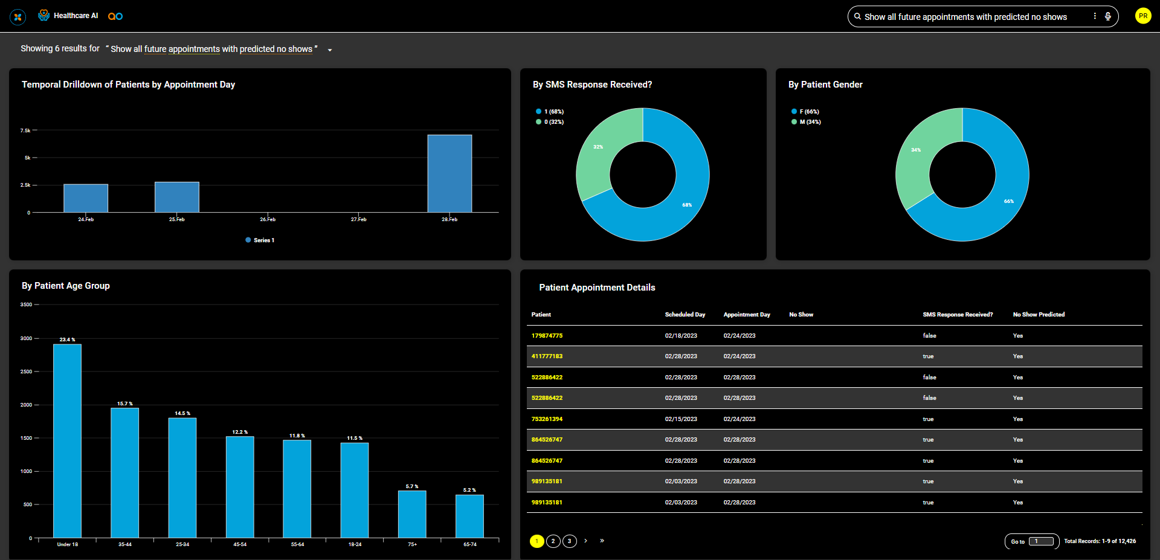This screenshot has width=1160, height=560.
Task: Open the PR user profile avatar
Action: click(x=1142, y=16)
